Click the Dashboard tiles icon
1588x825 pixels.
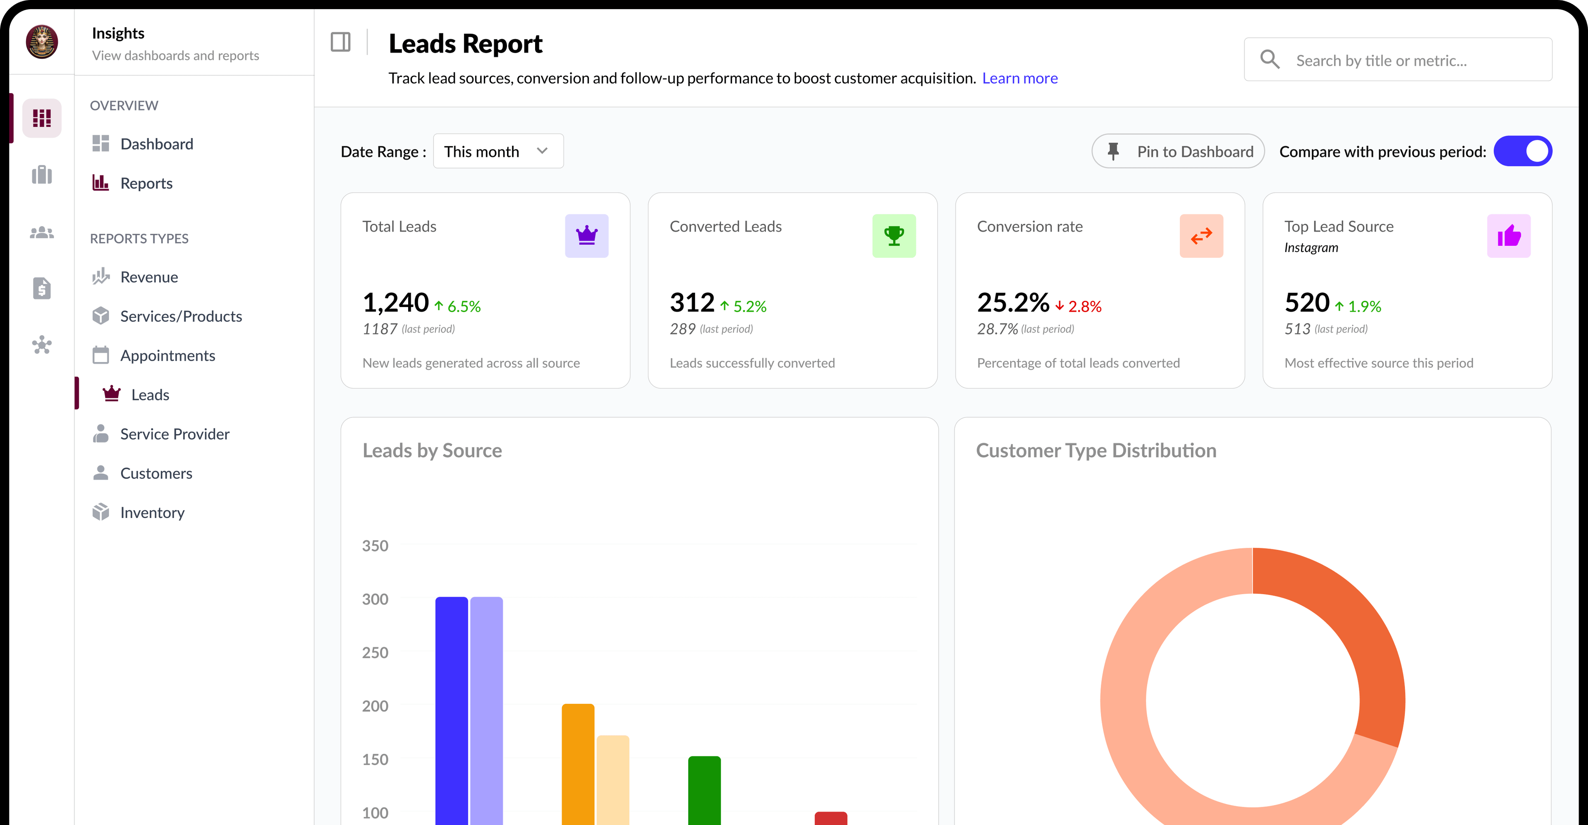100,144
